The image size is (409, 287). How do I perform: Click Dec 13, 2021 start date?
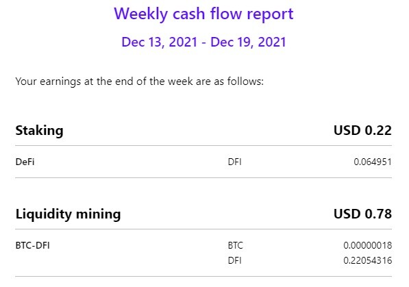(x=160, y=42)
